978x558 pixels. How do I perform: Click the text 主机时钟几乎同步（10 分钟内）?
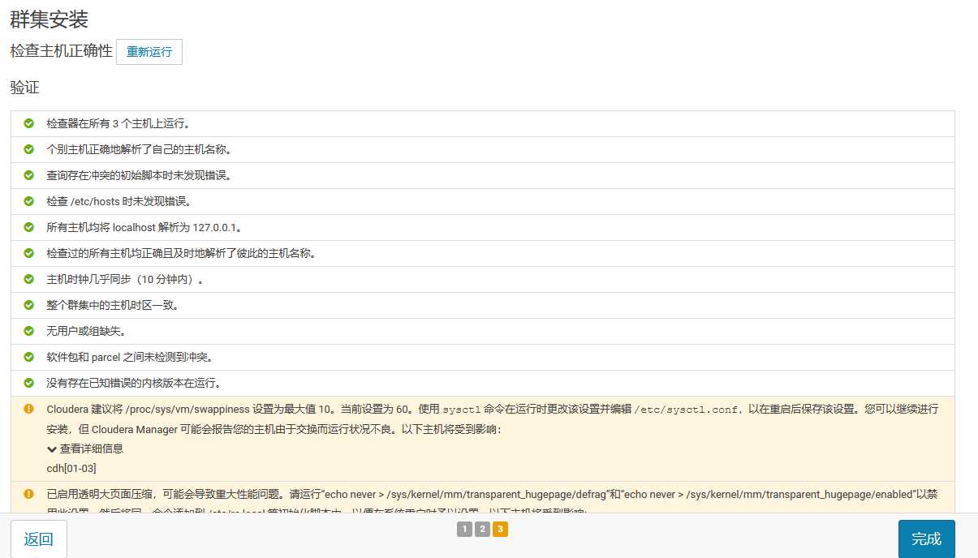tap(125, 280)
